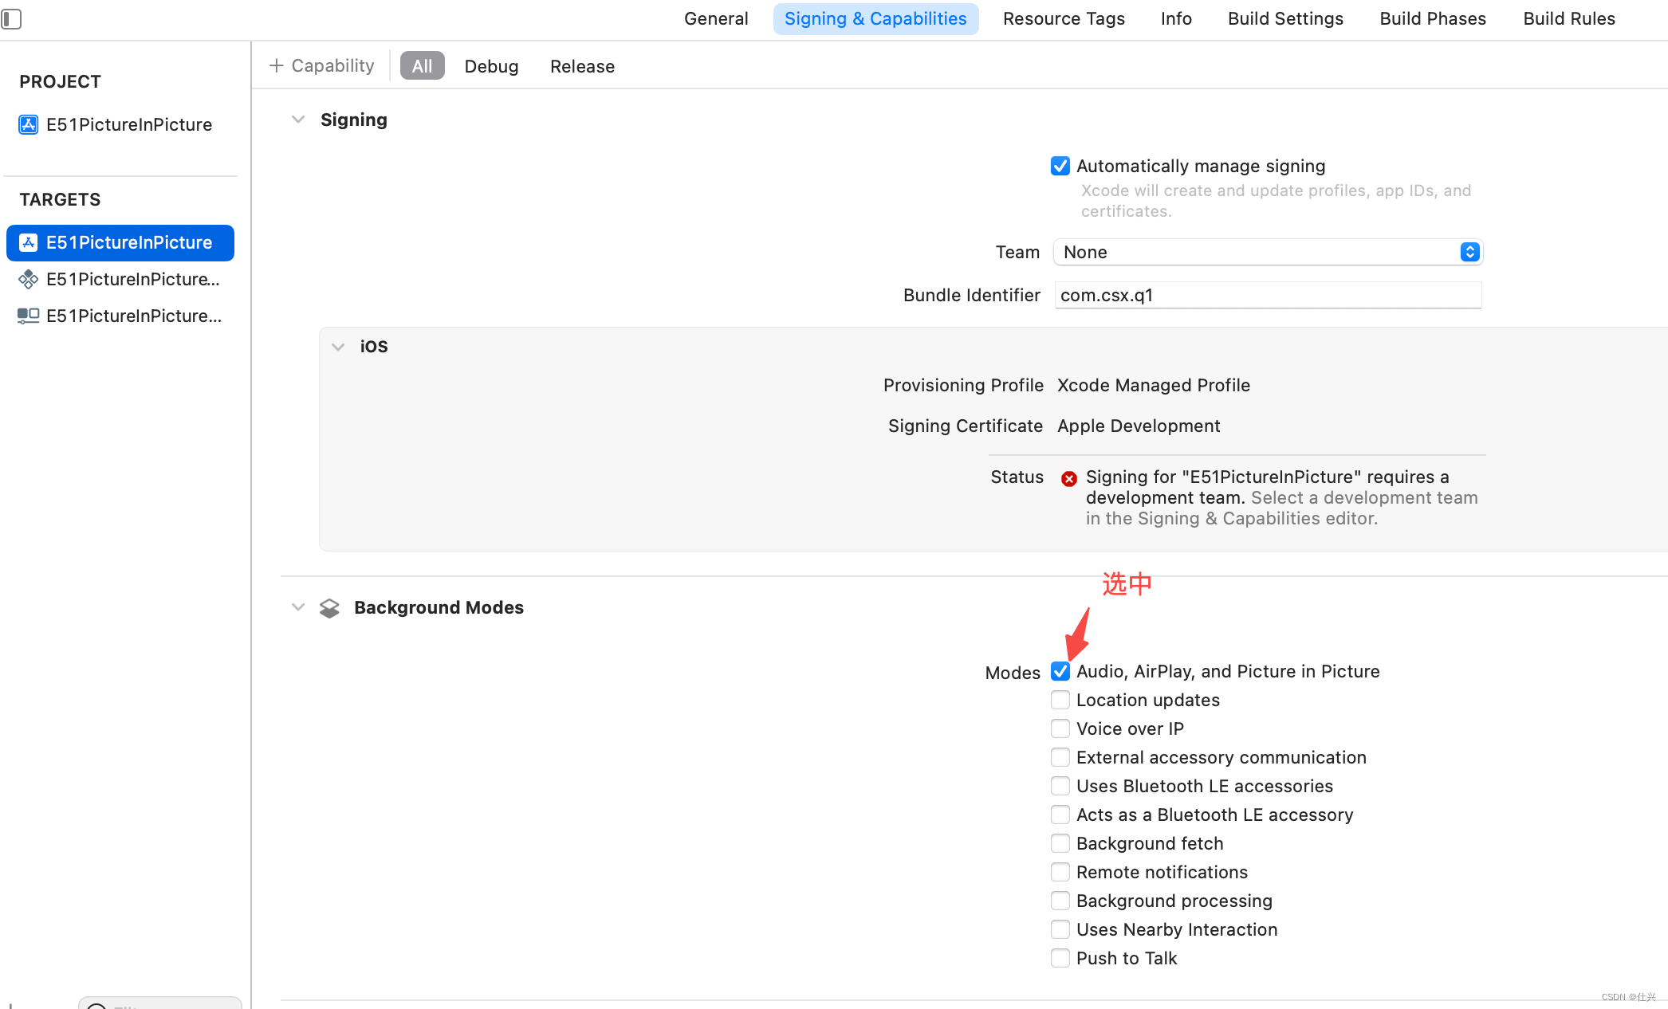Collapse the iOS signing subsection
Screen dimensions: 1668x1009
click(338, 347)
